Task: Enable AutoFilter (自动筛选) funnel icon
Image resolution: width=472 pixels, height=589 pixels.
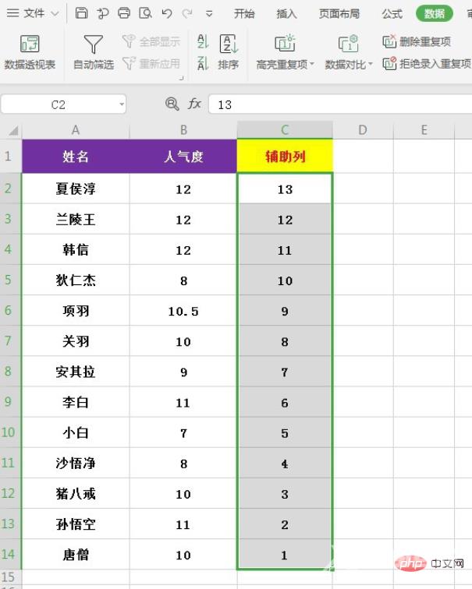Action: [x=93, y=51]
